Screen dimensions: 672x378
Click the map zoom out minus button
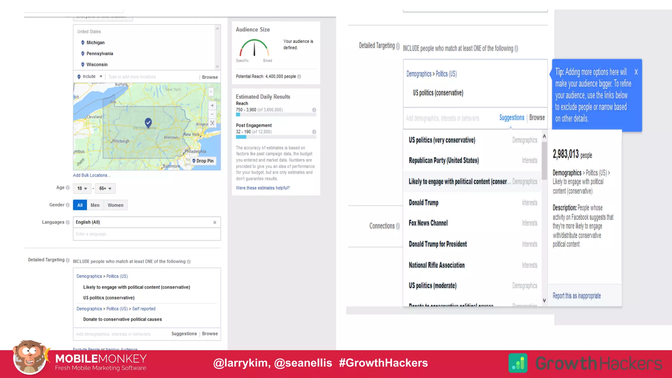[212, 114]
